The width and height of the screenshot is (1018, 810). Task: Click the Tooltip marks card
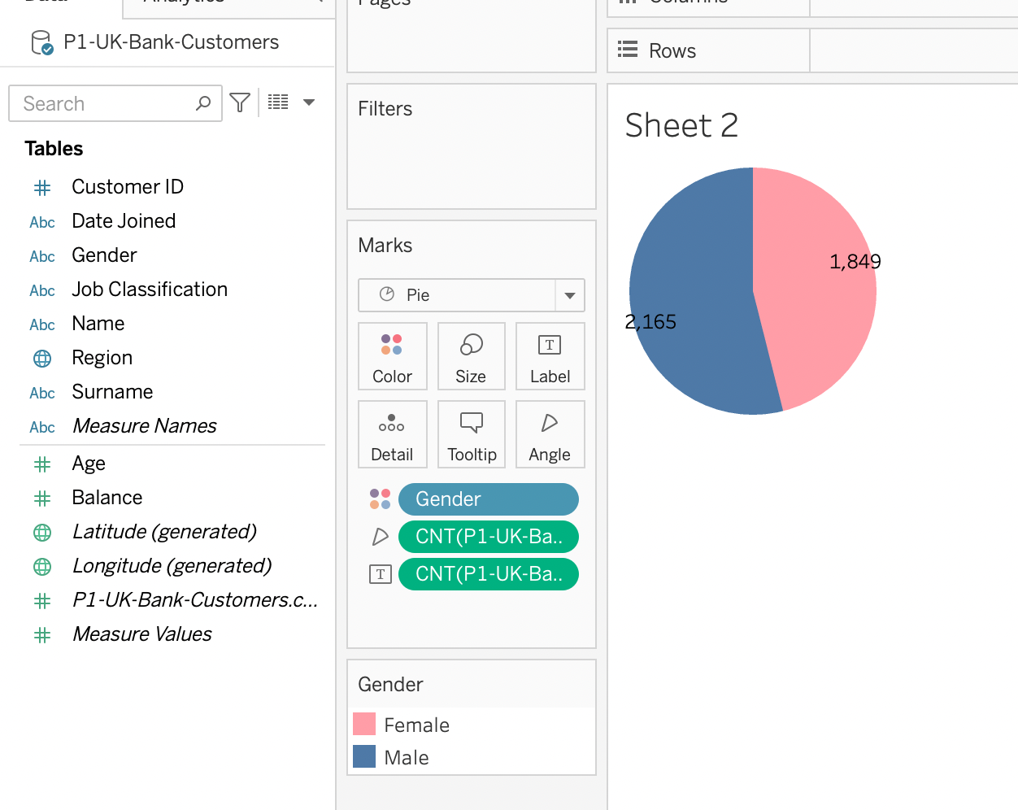(x=472, y=434)
